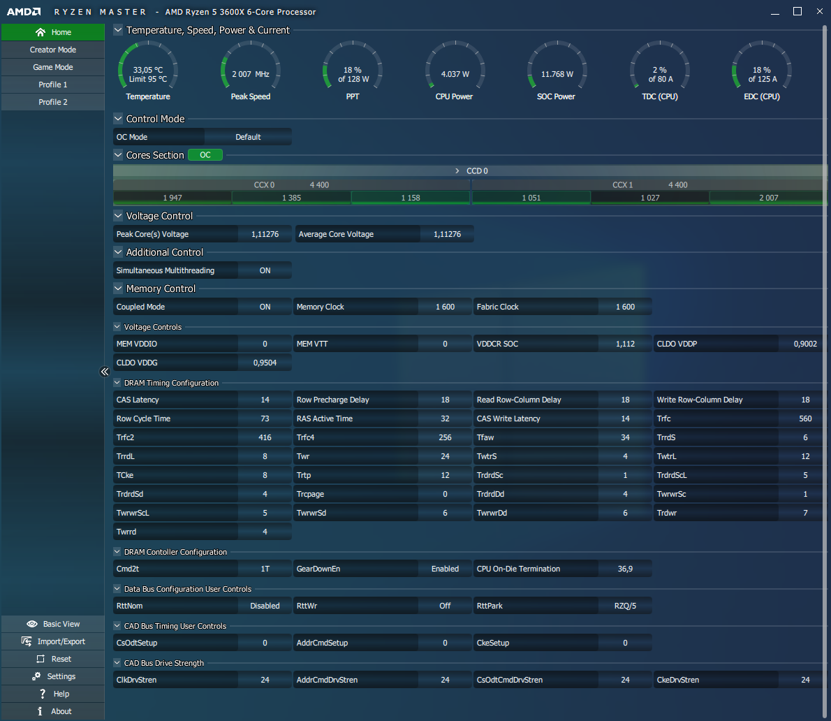
Task: Click the Settings gears icon
Action: click(36, 676)
